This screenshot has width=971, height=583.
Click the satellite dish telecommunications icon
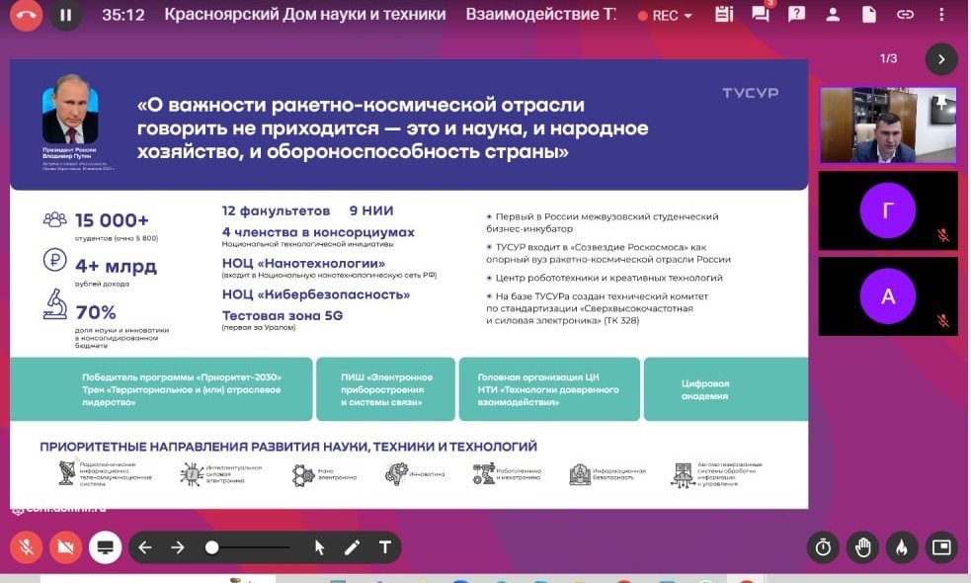click(x=66, y=473)
